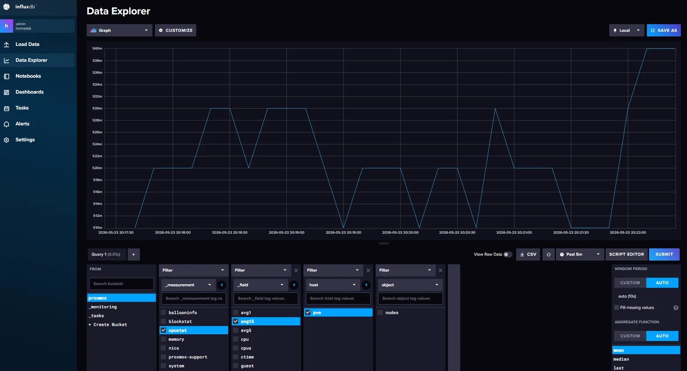The image size is (687, 371).
Task: Check the memory measurement
Action: (164, 339)
